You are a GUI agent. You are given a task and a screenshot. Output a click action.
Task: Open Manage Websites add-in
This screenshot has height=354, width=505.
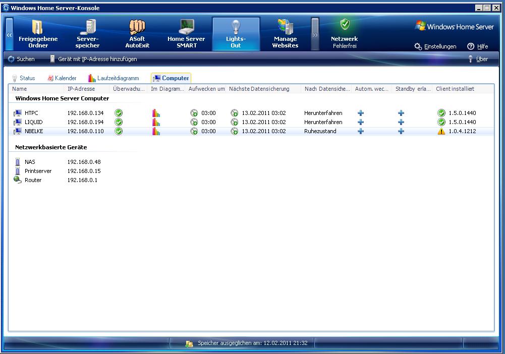[285, 34]
